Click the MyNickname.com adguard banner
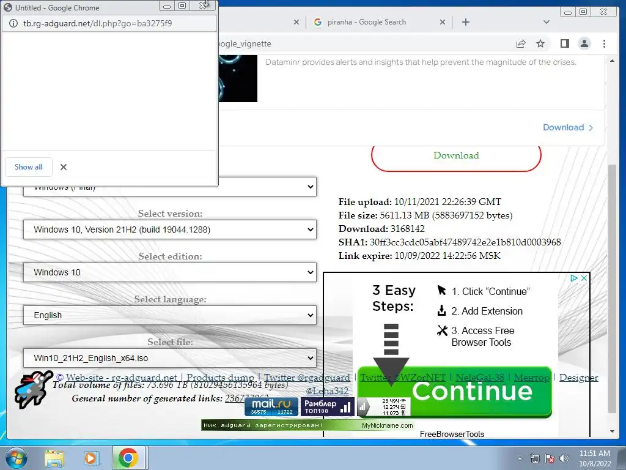Image resolution: width=626 pixels, height=470 pixels. click(x=308, y=425)
